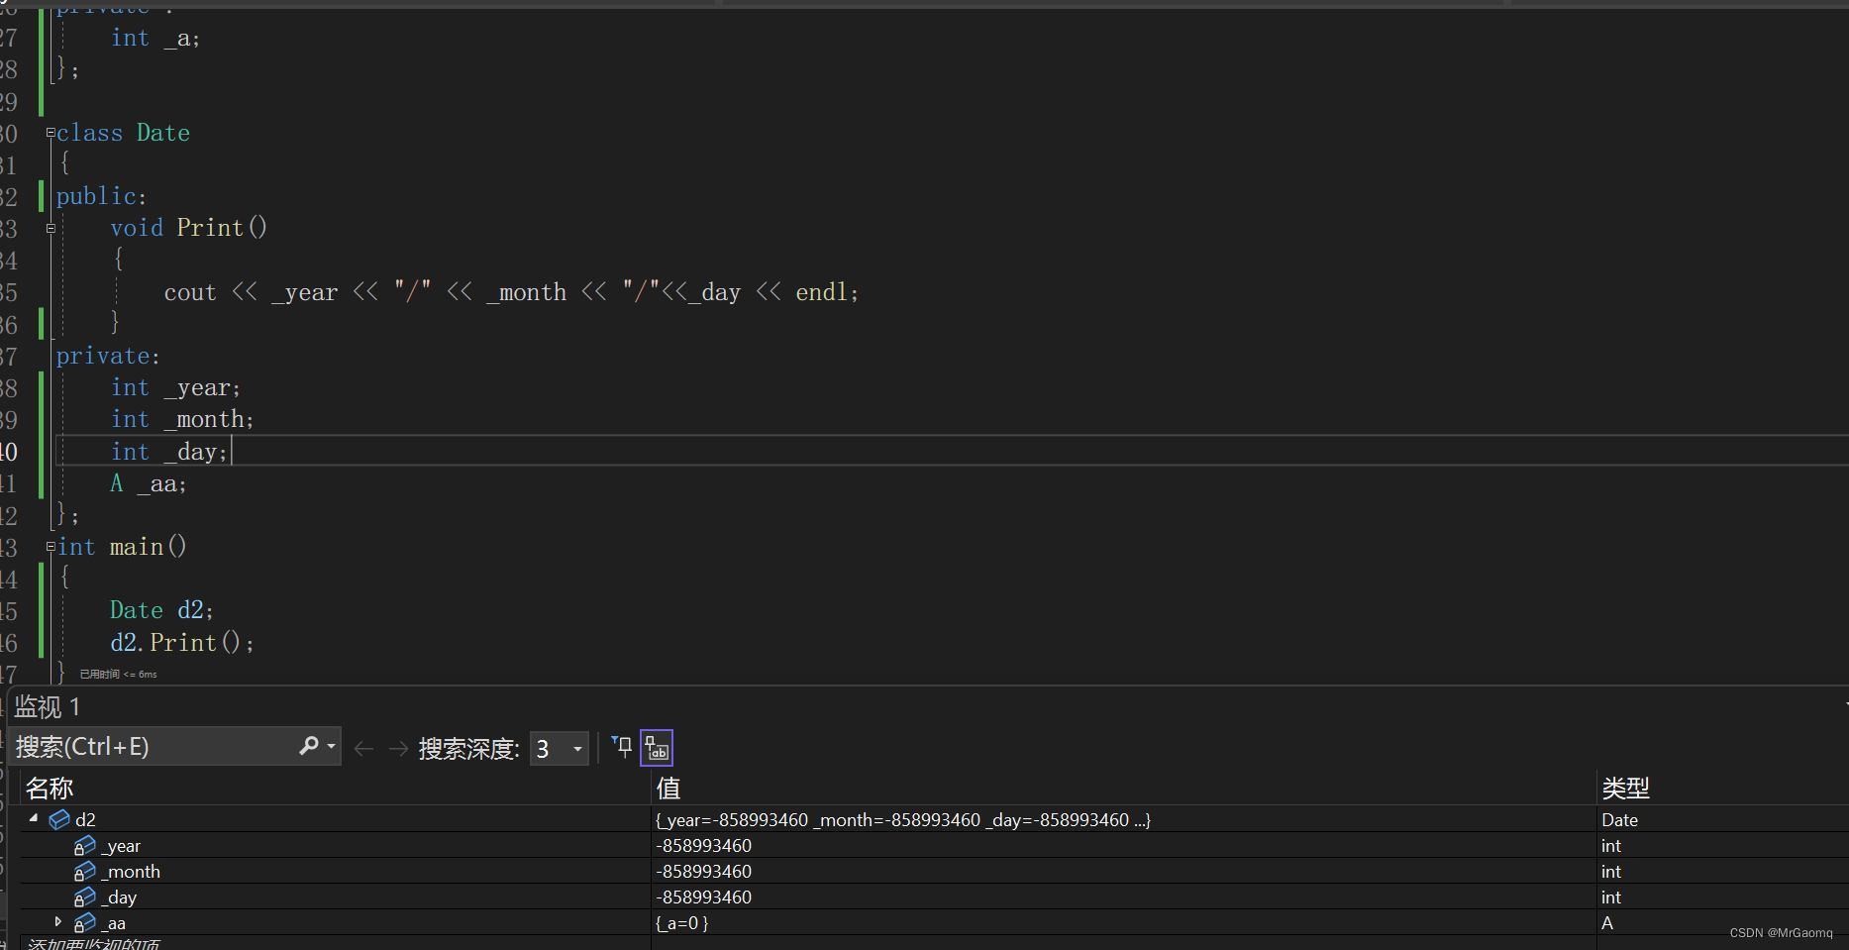
Task: Click on the 'class Date' declaration text
Action: [123, 133]
